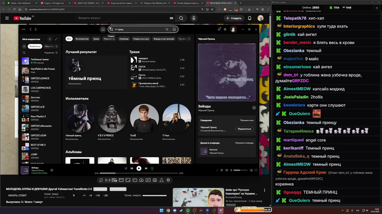Skip to next track in Spotify player

pyautogui.click(x=146, y=168)
